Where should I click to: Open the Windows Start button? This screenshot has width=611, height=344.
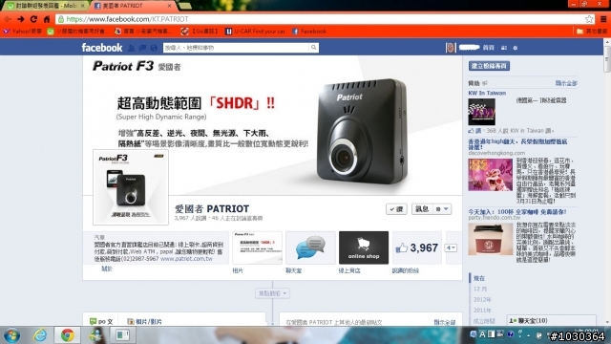[11, 335]
